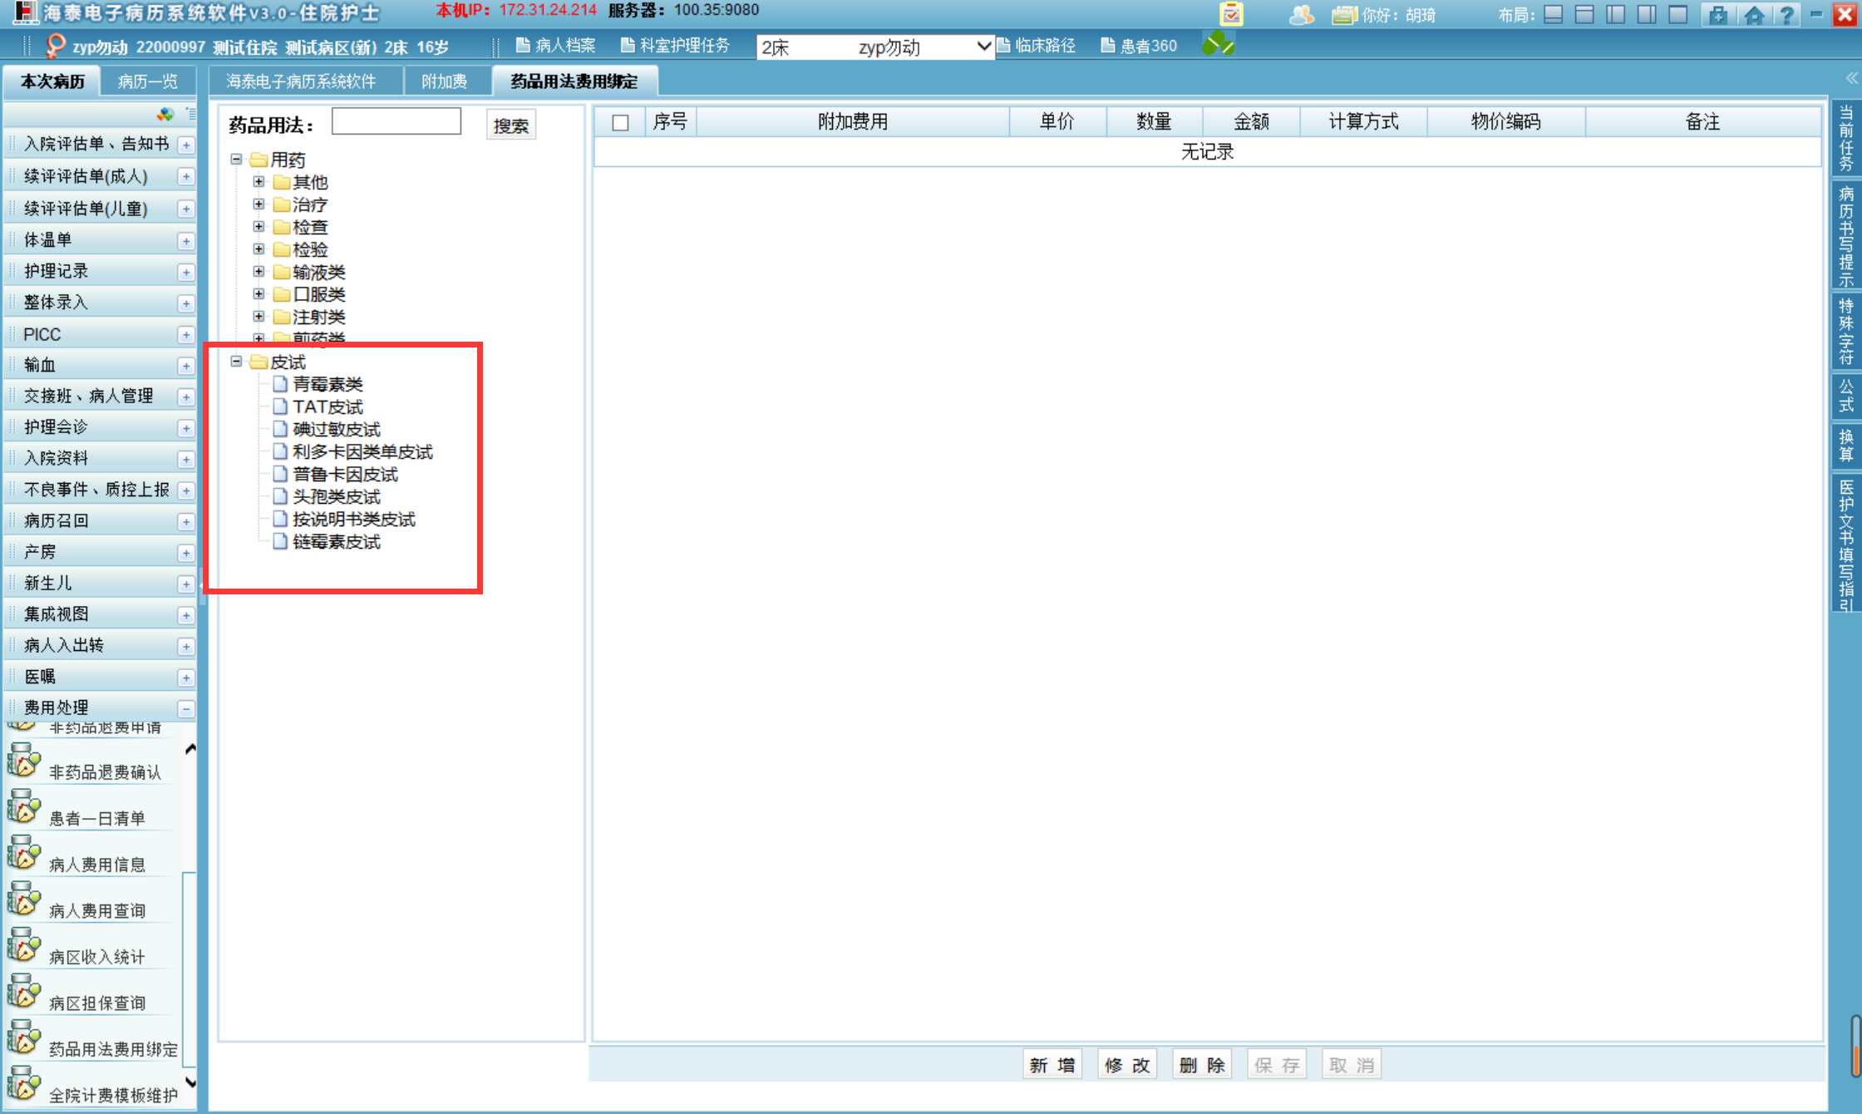This screenshot has height=1114, width=1862.
Task: Collapse the 皮试 tree folder
Action: (x=236, y=362)
